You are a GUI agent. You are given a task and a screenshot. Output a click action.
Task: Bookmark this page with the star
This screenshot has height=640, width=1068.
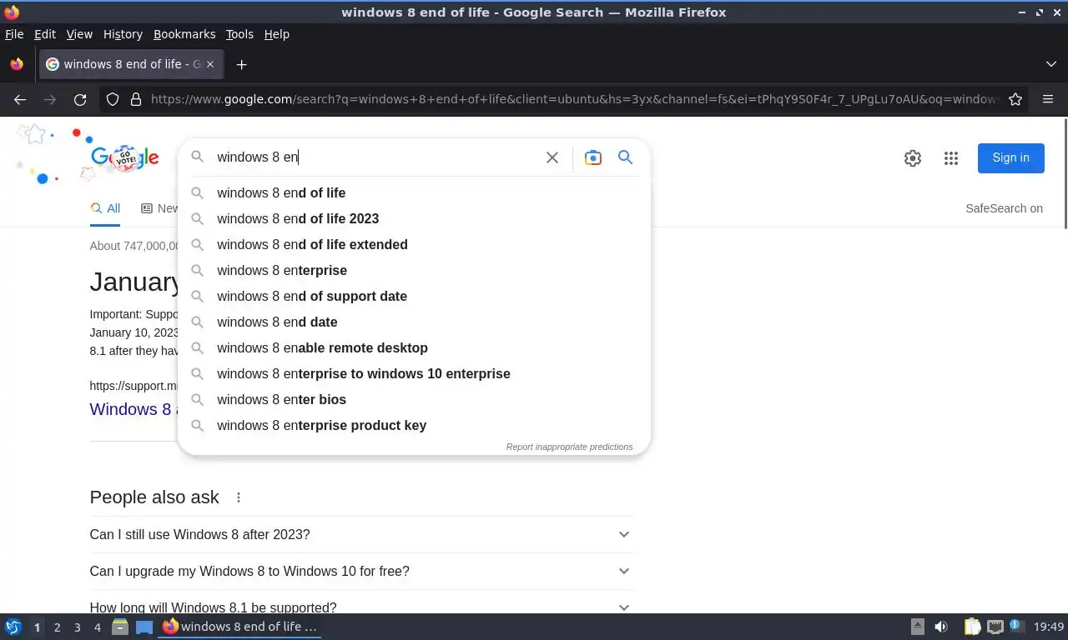click(1015, 99)
